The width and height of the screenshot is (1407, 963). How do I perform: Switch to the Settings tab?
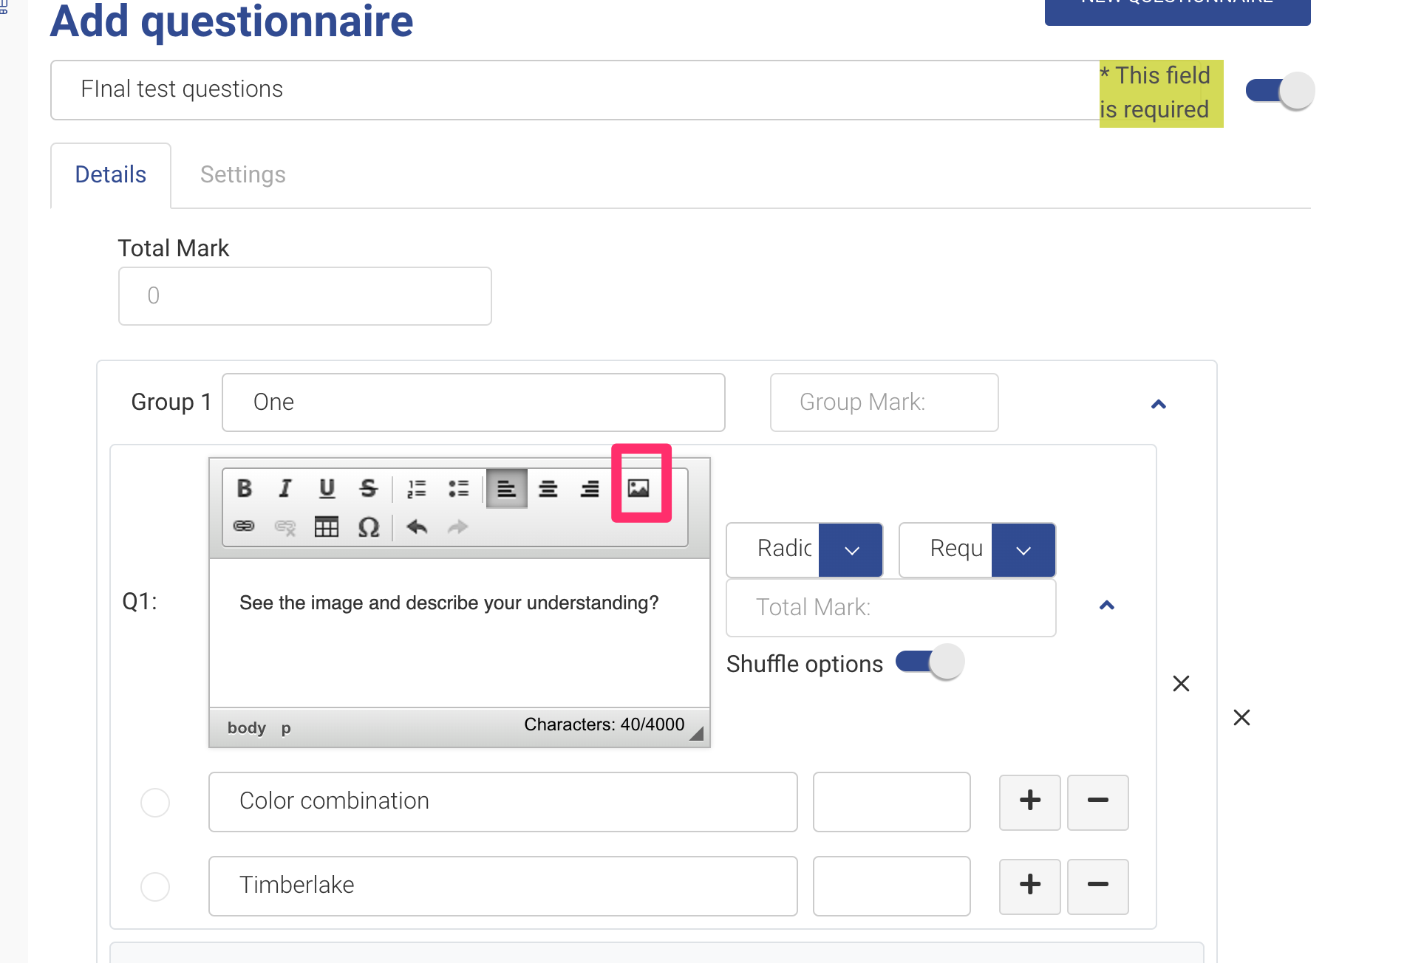242,175
